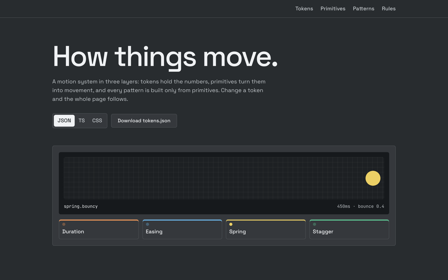Click the green dot on Stagger card

[x=314, y=224]
